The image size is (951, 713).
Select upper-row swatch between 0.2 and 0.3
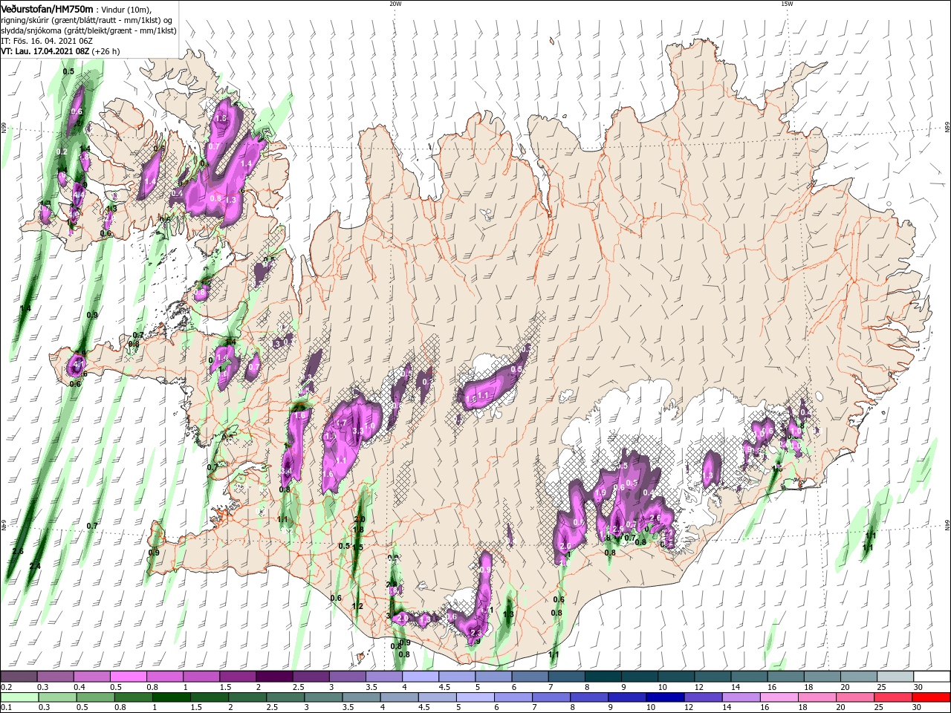coord(18,677)
